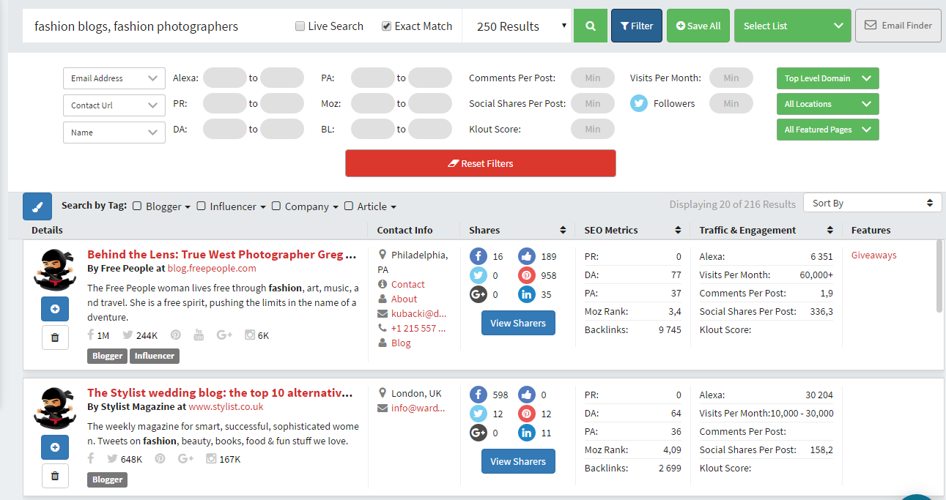Uncheck the Exact Match option
Image resolution: width=946 pixels, height=500 pixels.
tap(385, 25)
